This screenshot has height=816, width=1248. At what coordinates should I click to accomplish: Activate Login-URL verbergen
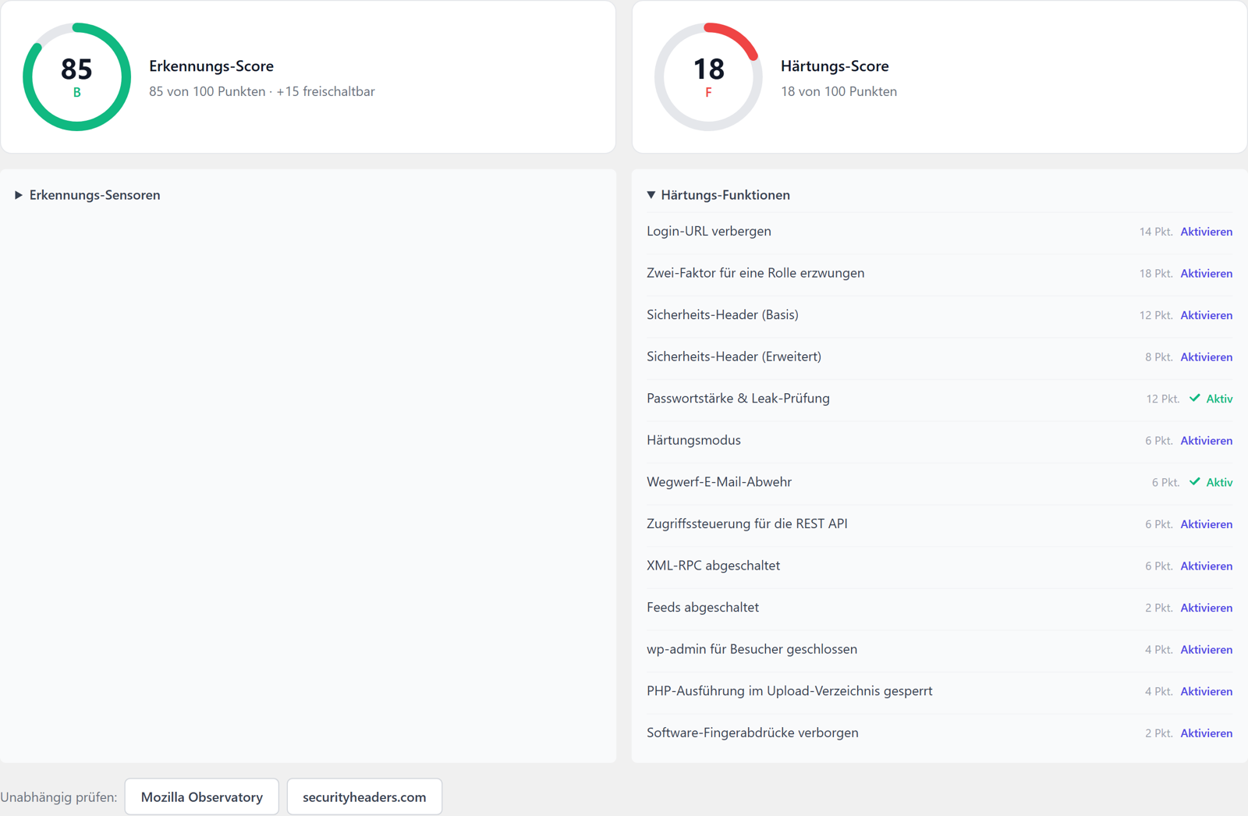[1206, 232]
